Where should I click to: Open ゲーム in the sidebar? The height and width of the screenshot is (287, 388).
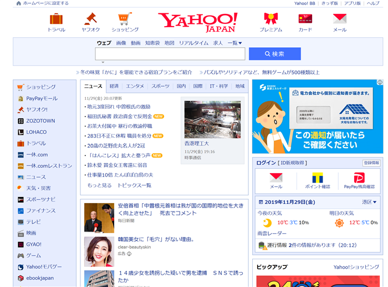coord(34,255)
